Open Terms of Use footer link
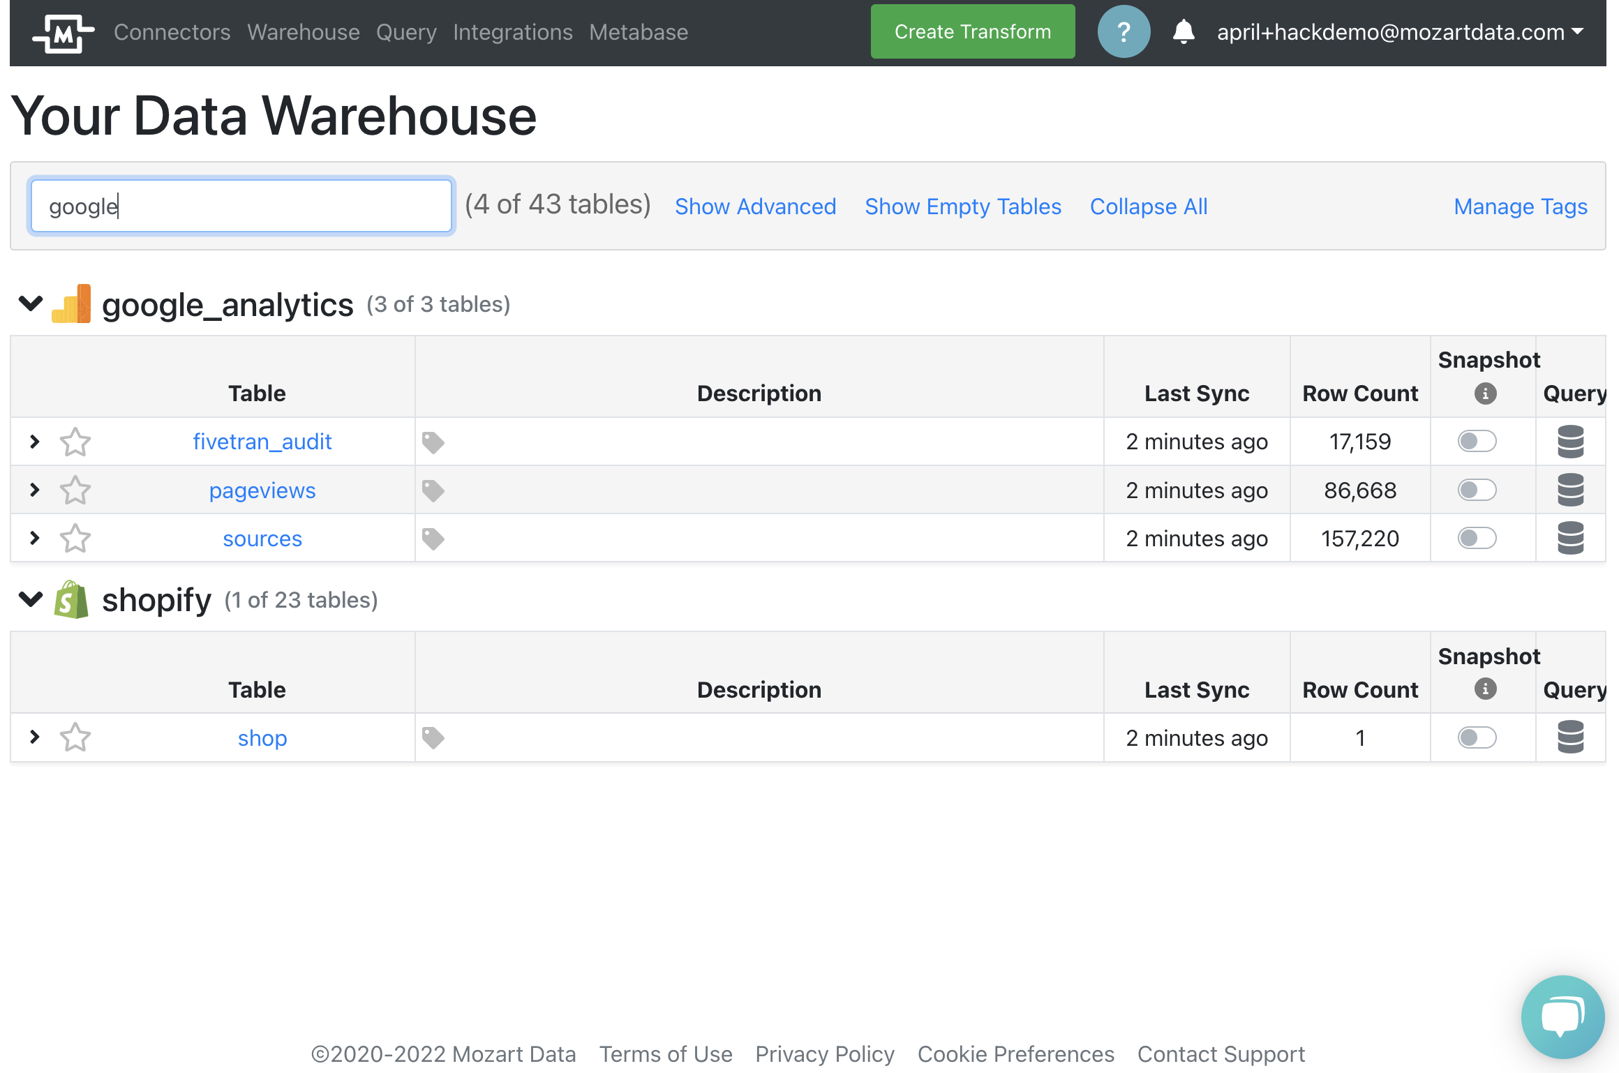1619x1073 pixels. pyautogui.click(x=666, y=1053)
